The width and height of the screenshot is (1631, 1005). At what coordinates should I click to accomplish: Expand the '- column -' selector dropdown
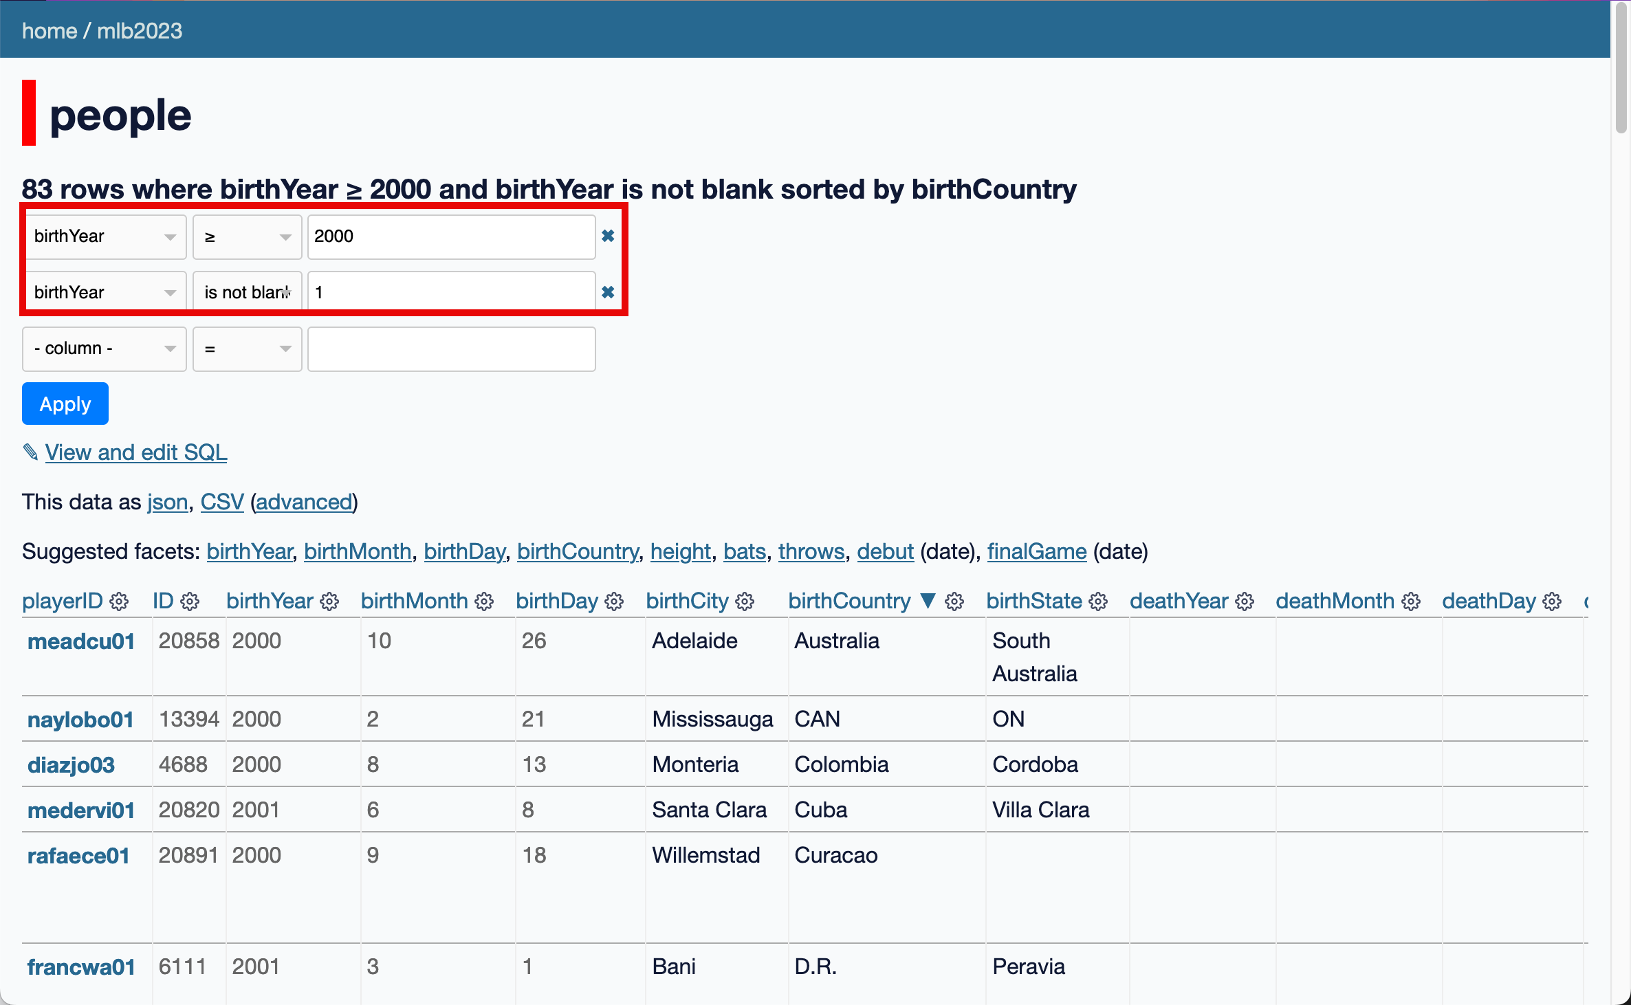[105, 349]
